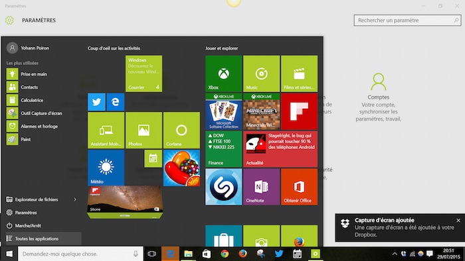Viewport: 465px width, 261px height.
Task: Open the Finance tile
Action: [x=224, y=149]
